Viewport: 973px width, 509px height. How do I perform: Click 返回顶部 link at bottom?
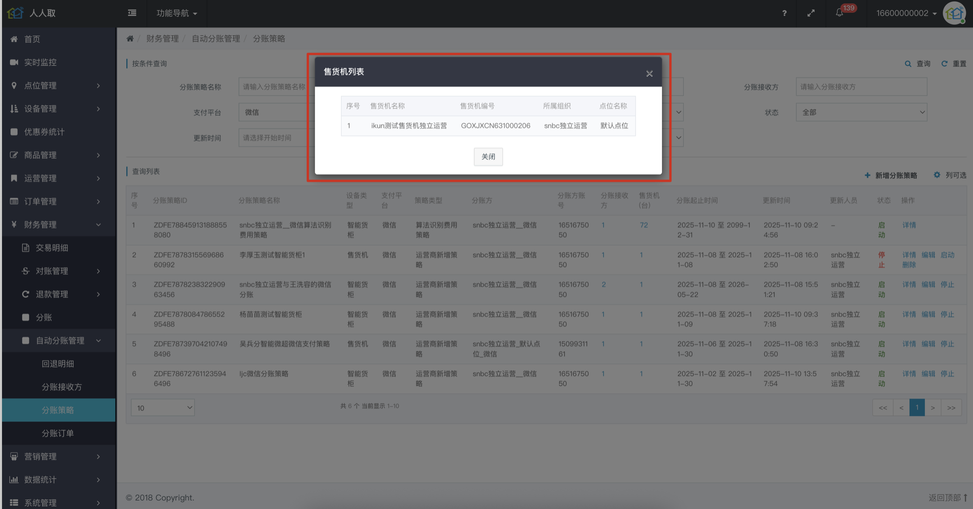[947, 498]
